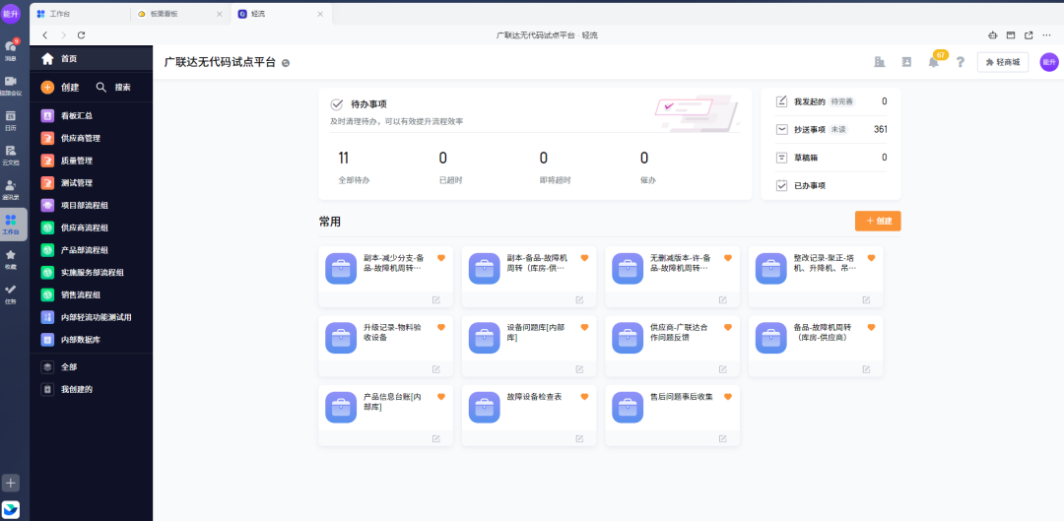Show 全部 apps in sidebar
The height and width of the screenshot is (521, 1064).
point(91,367)
